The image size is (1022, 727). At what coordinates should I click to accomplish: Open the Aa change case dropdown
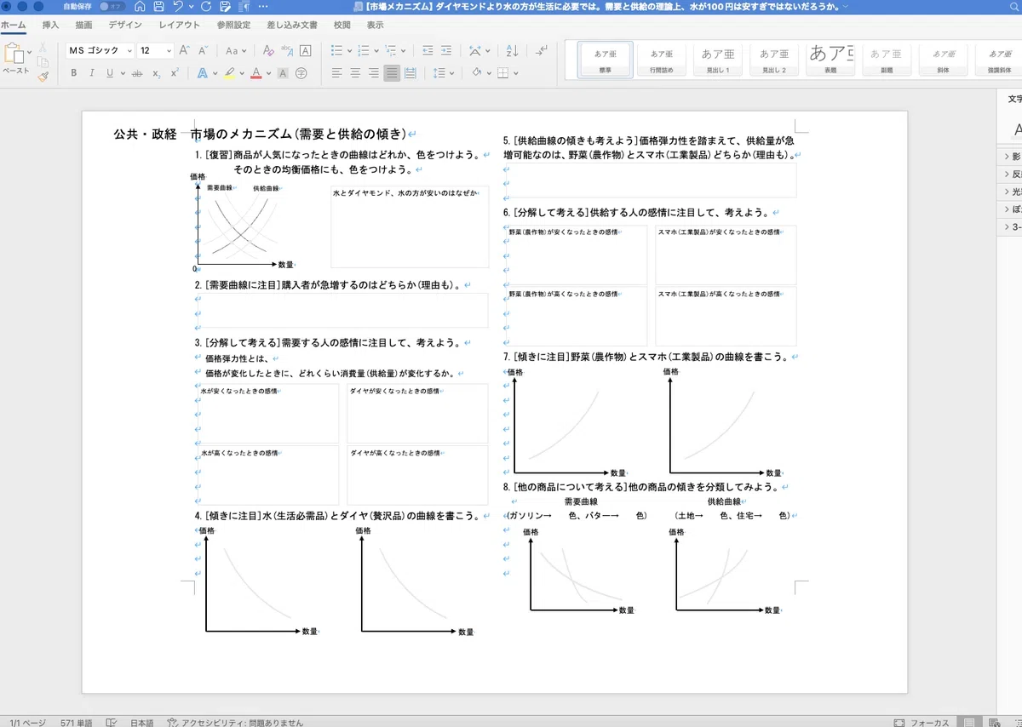pyautogui.click(x=236, y=51)
